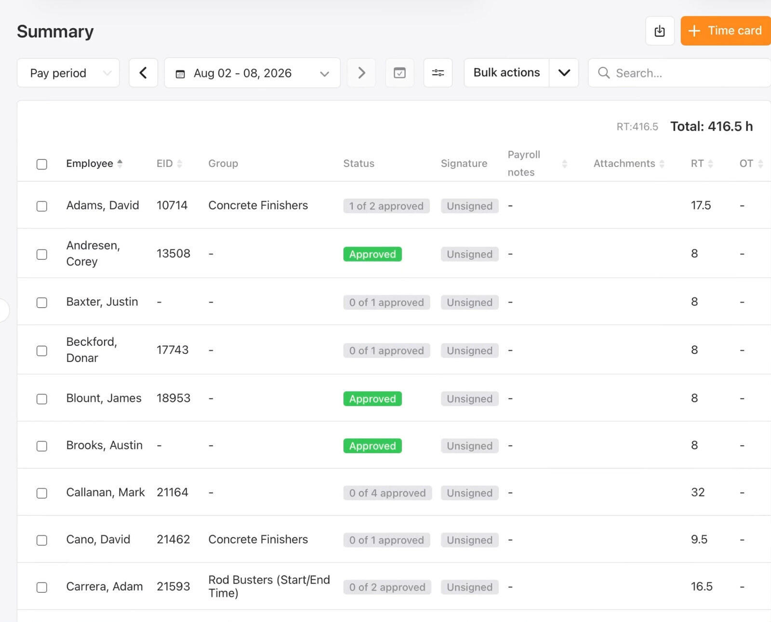Check the box for Beckford, Donar

(42, 350)
